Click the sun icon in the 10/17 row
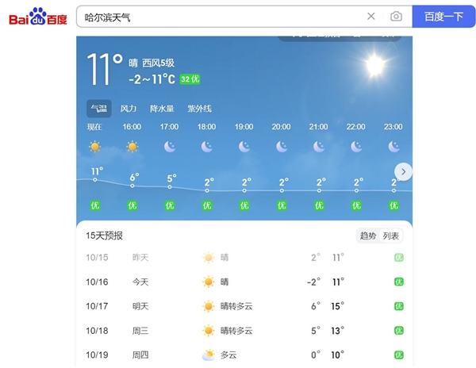The image size is (476, 368). point(209,306)
